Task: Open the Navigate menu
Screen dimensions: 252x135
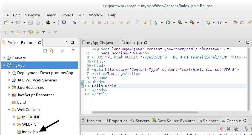Action: coord(32,15)
